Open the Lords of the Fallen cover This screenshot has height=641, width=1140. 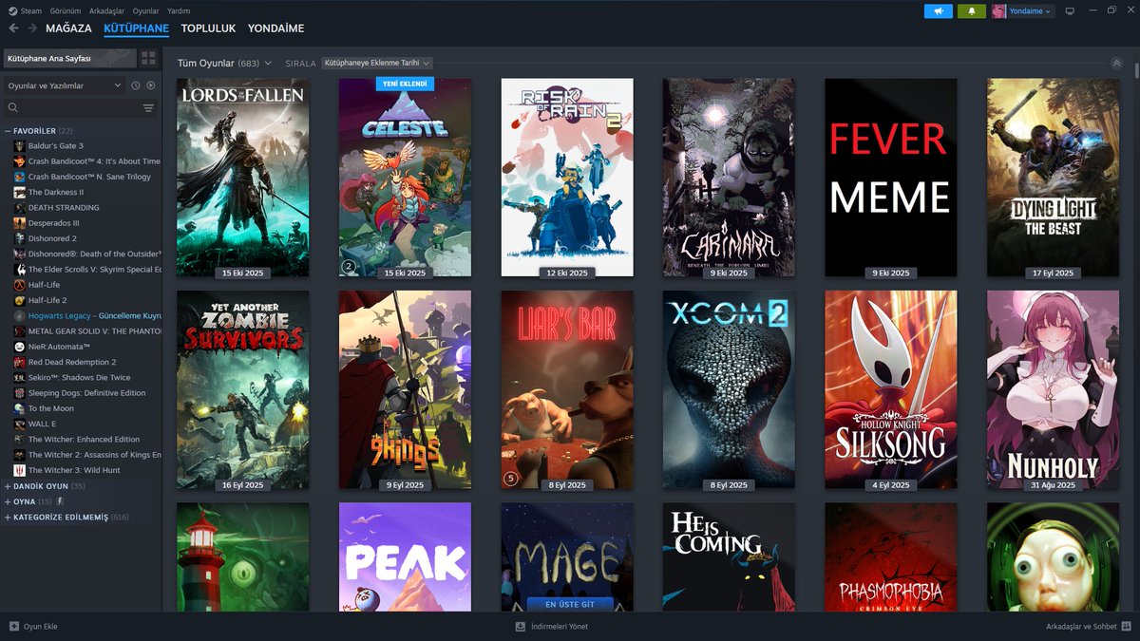(242, 178)
